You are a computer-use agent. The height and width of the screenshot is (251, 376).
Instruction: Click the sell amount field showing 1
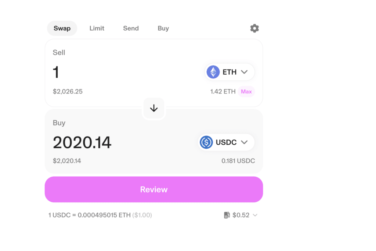tap(56, 72)
